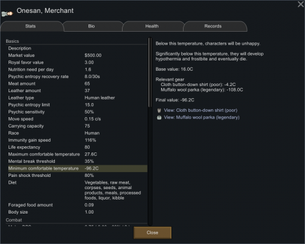
Task: View Muffalo wool parka (legendary) link
Action: 201,118
